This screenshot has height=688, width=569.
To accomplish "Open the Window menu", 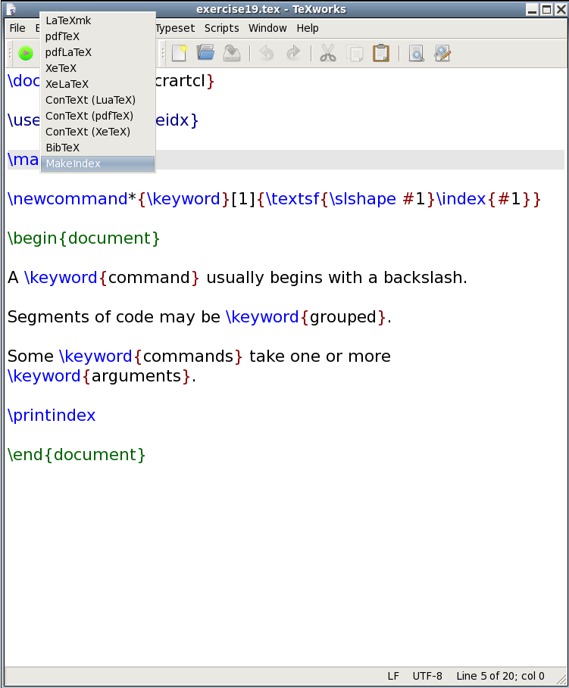I will coord(267,28).
